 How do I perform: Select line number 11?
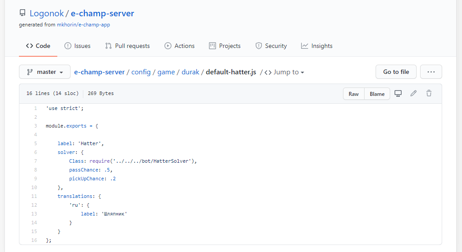(x=34, y=196)
